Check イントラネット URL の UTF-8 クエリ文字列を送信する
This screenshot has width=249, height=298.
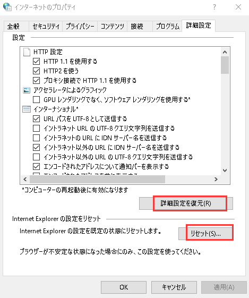click(x=36, y=129)
